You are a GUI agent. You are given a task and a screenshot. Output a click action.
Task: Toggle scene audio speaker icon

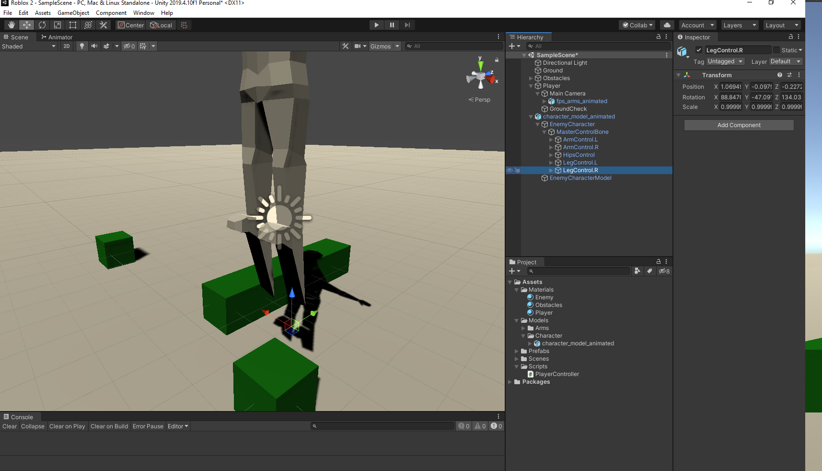(94, 46)
